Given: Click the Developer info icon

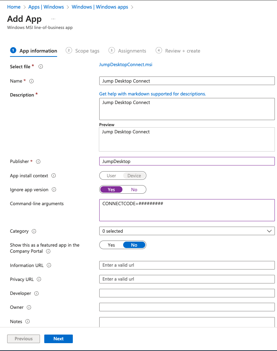Looking at the screenshot, I should click(36, 293).
